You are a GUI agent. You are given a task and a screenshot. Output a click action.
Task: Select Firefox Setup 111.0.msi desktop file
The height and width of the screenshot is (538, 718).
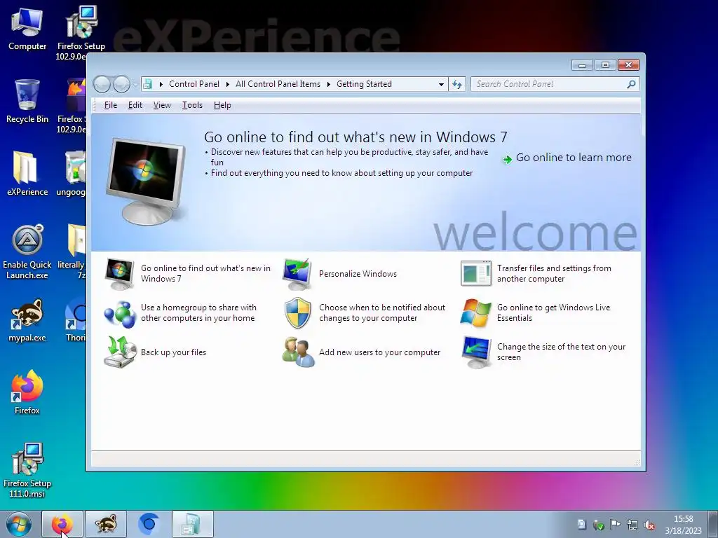click(27, 470)
